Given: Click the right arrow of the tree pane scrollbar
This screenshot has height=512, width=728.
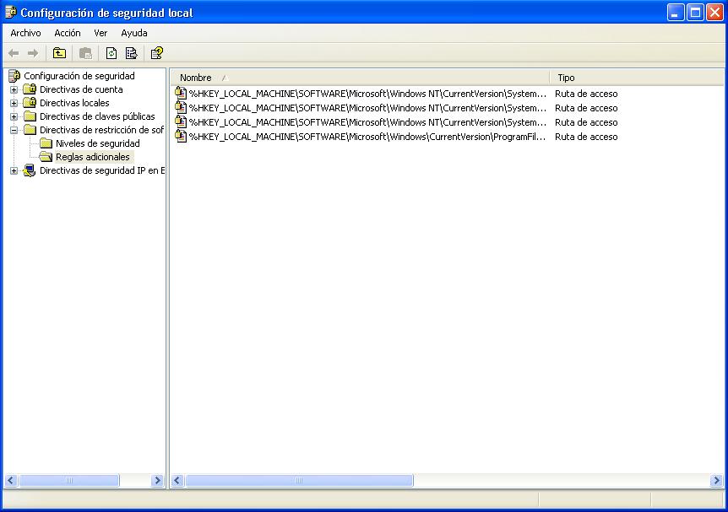Looking at the screenshot, I should pos(157,481).
